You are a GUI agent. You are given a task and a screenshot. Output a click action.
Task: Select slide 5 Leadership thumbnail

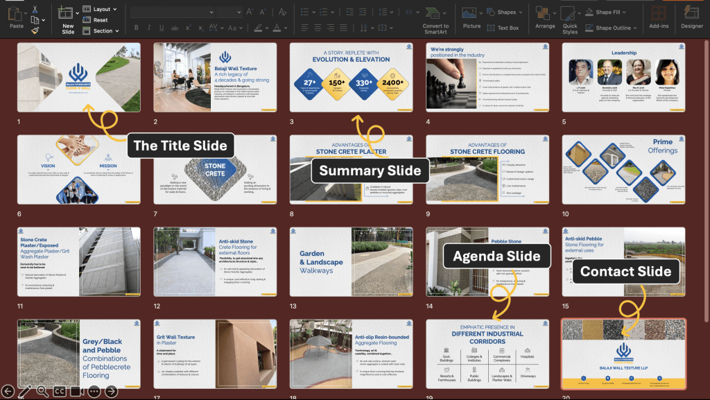(x=623, y=77)
